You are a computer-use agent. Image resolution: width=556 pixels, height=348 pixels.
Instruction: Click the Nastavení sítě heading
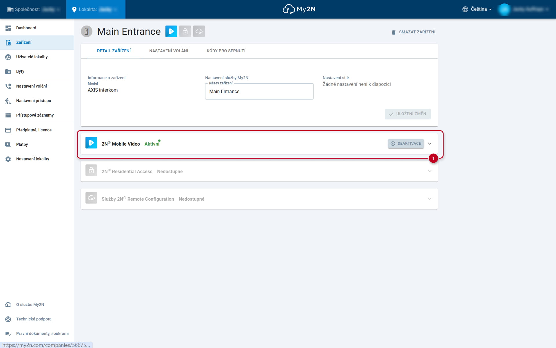pos(336,78)
